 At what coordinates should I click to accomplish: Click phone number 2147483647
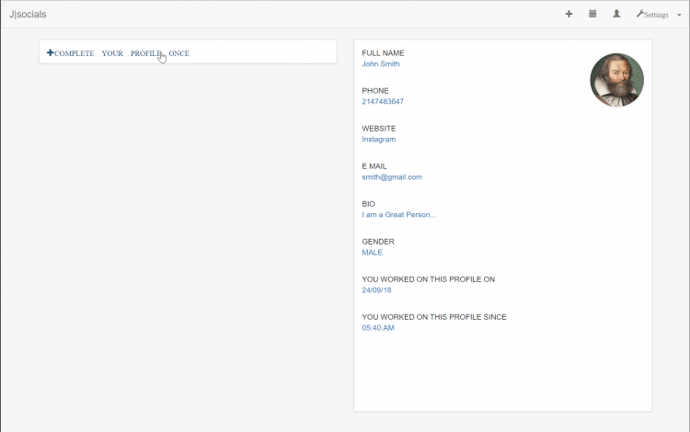(383, 101)
